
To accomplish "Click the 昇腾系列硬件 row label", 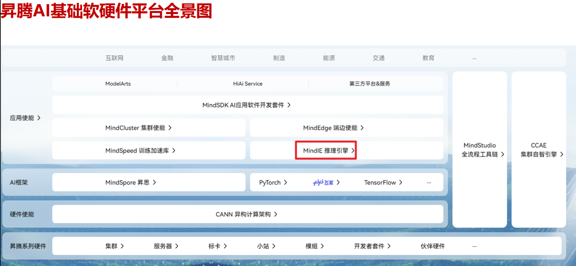I will click(x=28, y=246).
